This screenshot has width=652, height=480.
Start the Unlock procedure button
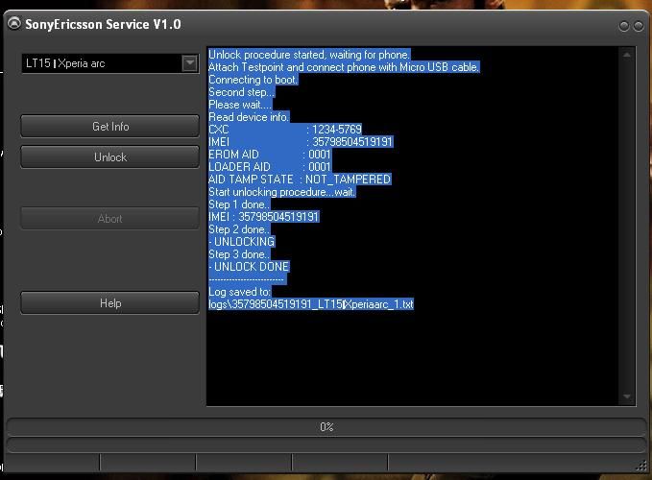[110, 156]
